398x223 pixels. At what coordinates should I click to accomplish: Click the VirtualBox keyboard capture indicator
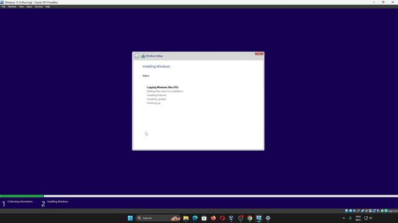click(386, 211)
